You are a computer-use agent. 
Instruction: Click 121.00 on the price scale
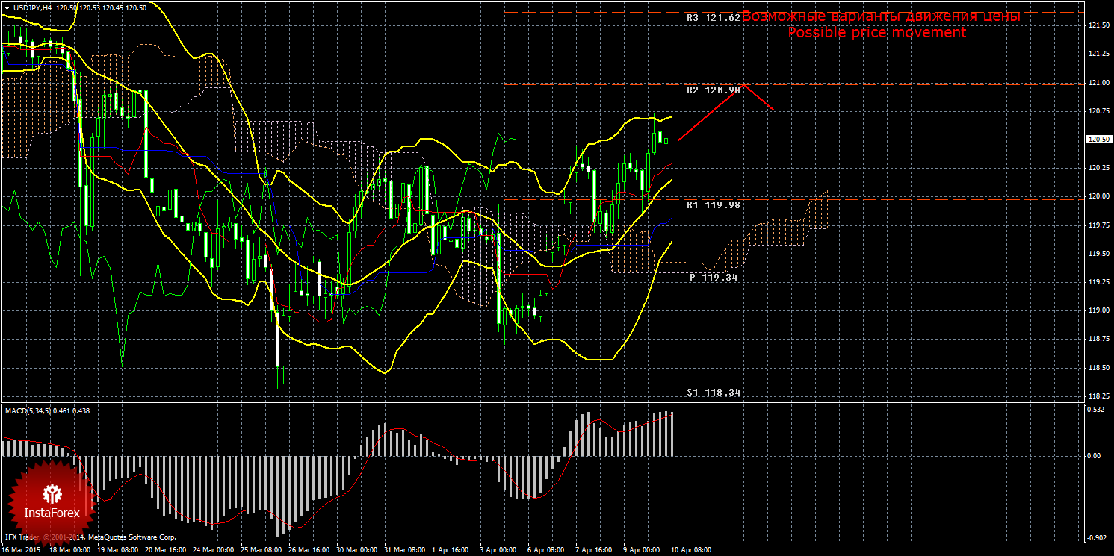point(1098,83)
